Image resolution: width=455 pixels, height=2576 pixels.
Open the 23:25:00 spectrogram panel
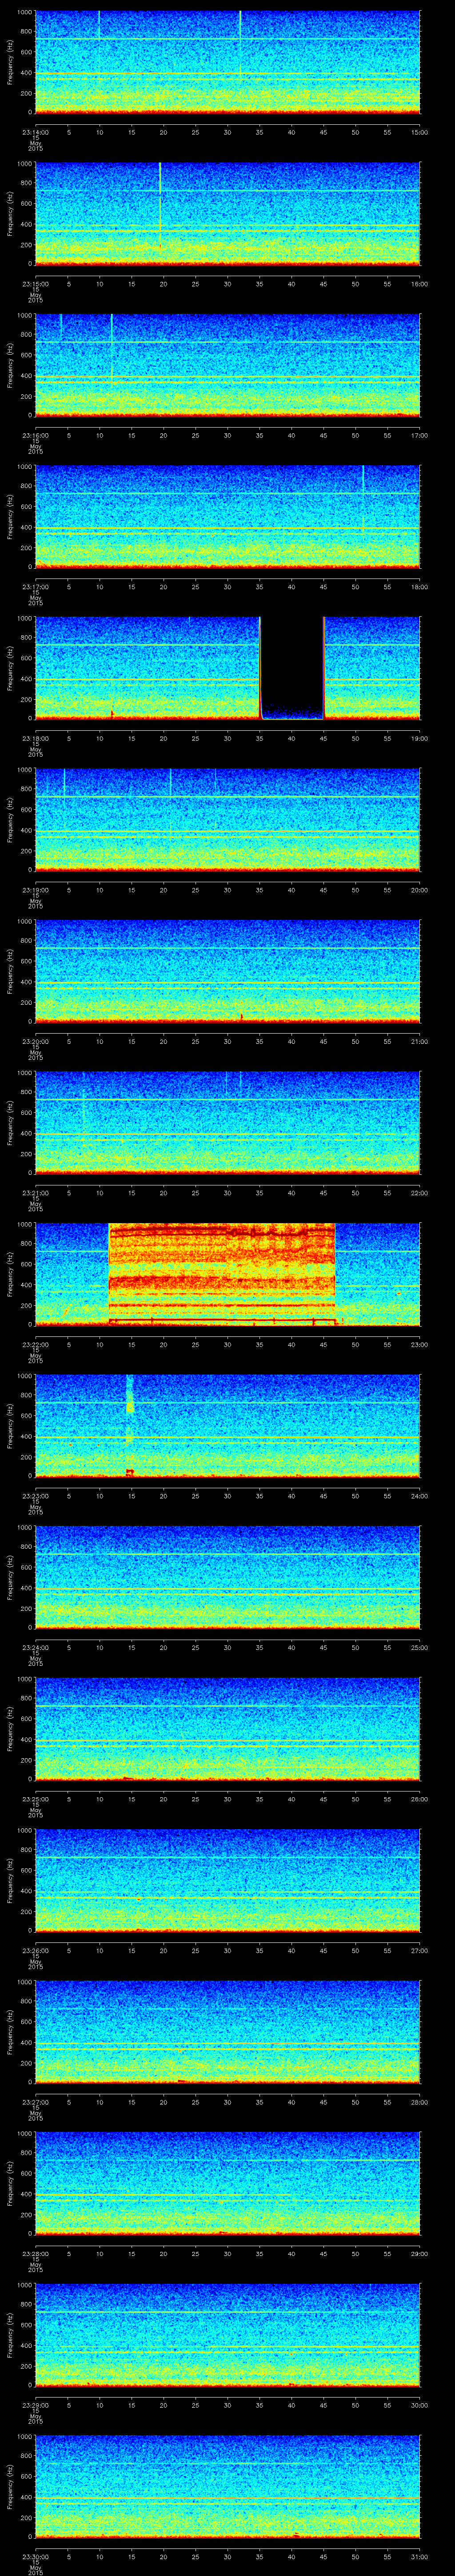(227, 1729)
